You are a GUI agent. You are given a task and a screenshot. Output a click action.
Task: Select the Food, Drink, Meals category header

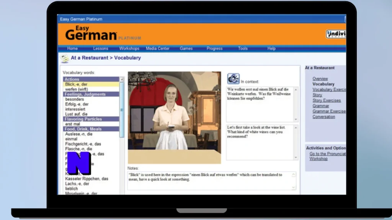pyautogui.click(x=91, y=129)
